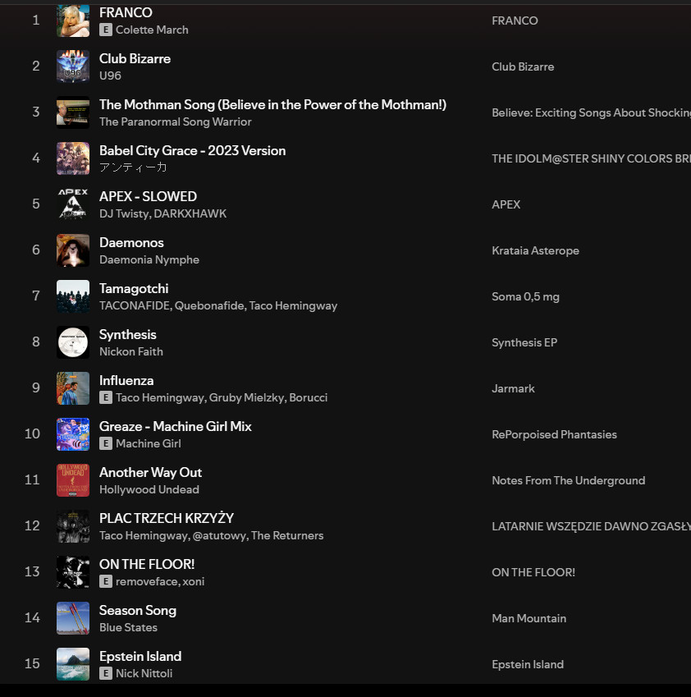Click the Greaze - Machine Girl Mix title
The image size is (691, 697).
point(175,426)
